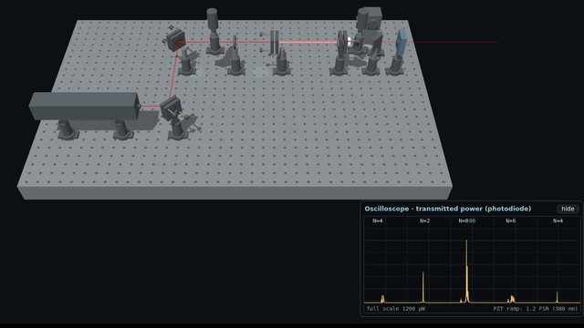Click the adjuster knob above the second steering mirror
Screen dimensions: 584x328
(x=171, y=26)
